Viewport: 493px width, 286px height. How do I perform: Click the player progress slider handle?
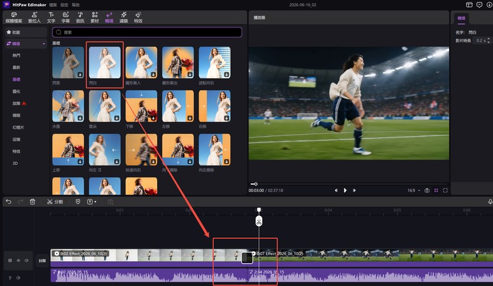(x=256, y=184)
